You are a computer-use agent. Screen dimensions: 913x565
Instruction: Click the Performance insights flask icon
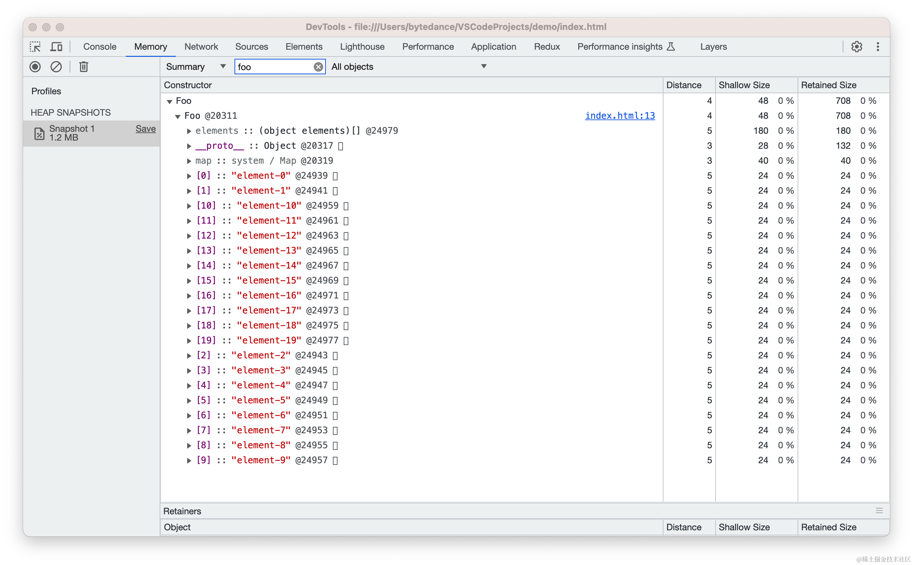pyautogui.click(x=671, y=47)
